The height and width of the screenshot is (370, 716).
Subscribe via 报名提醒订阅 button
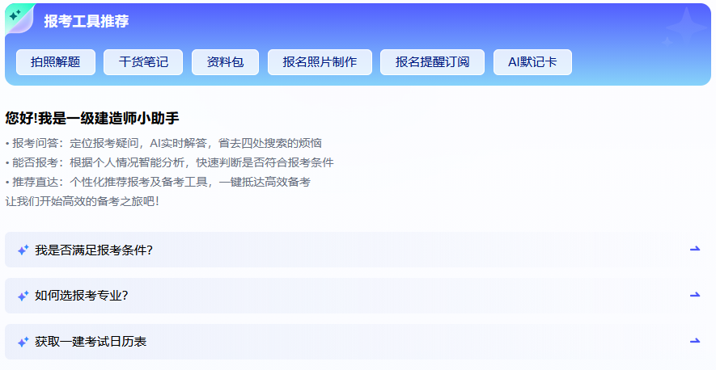pyautogui.click(x=432, y=62)
